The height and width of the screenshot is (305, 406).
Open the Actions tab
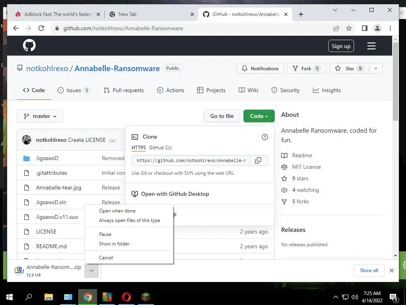point(170,90)
